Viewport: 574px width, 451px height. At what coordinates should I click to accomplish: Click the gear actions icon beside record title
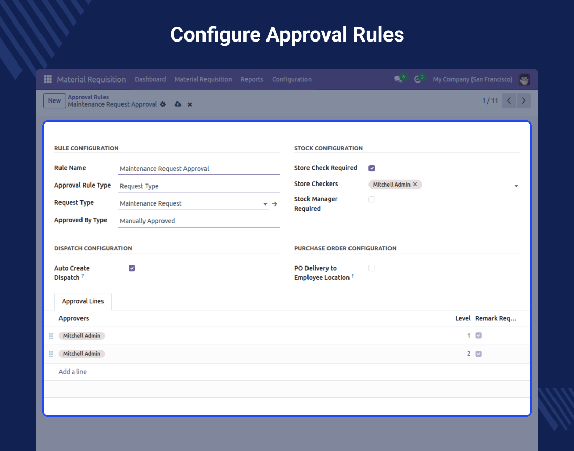163,104
